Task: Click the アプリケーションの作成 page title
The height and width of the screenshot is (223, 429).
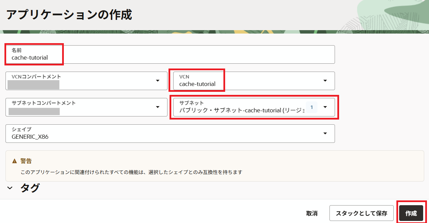Action: [69, 15]
